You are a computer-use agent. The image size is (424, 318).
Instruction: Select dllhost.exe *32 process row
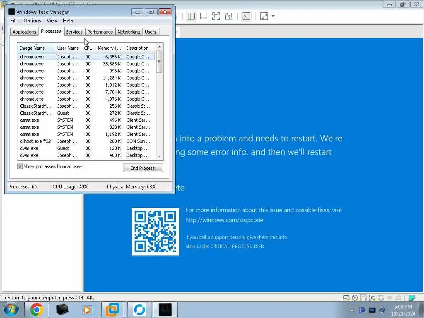[87, 141]
